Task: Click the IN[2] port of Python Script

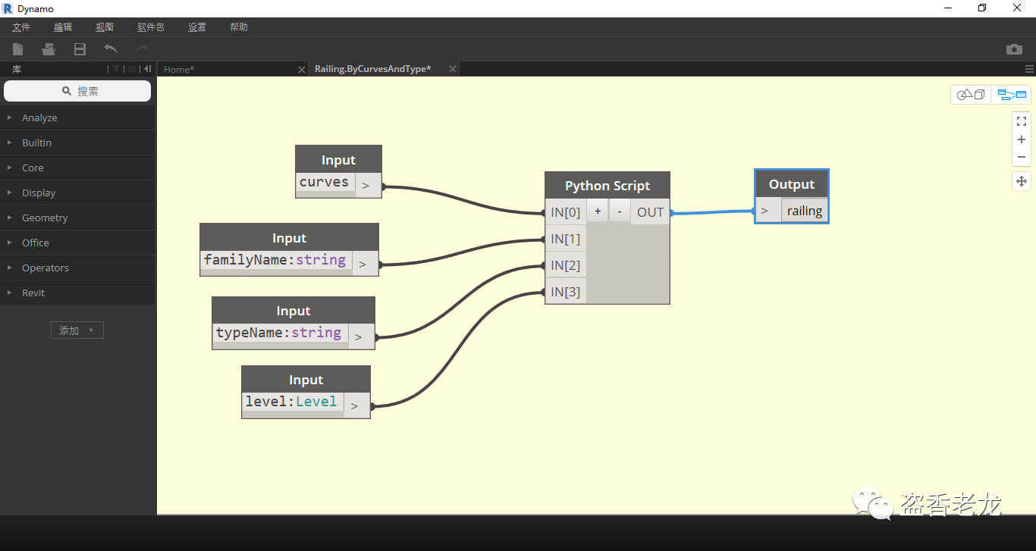Action: (566, 265)
